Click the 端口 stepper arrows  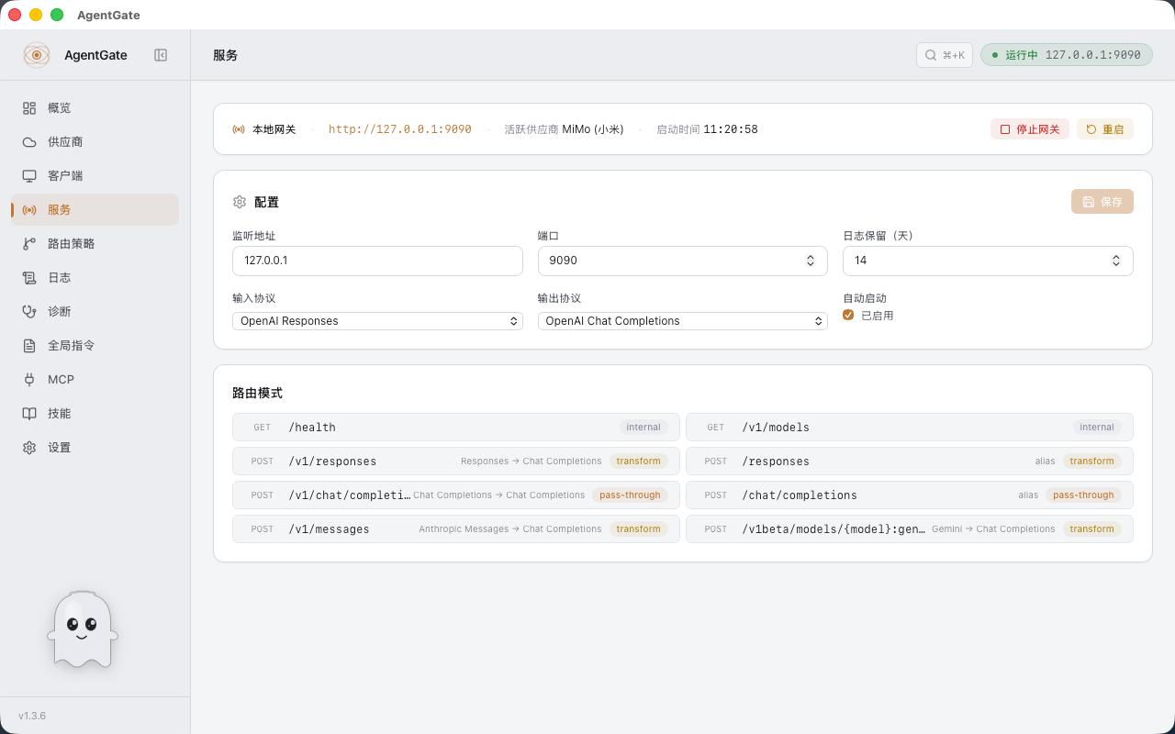[811, 261]
